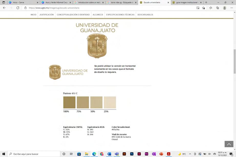Launch Adobe Illustrator from taskbar

pos(124,154)
